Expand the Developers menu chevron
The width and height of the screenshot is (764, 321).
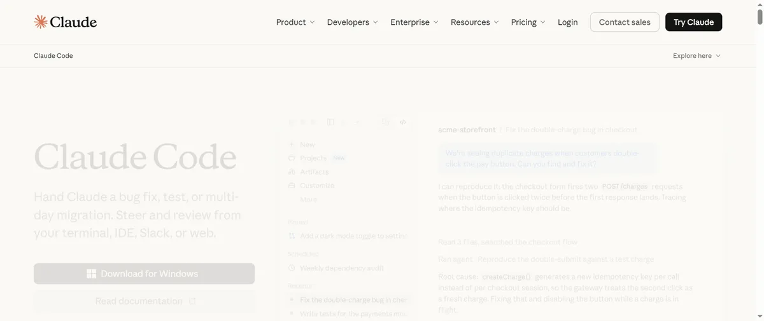tap(375, 22)
